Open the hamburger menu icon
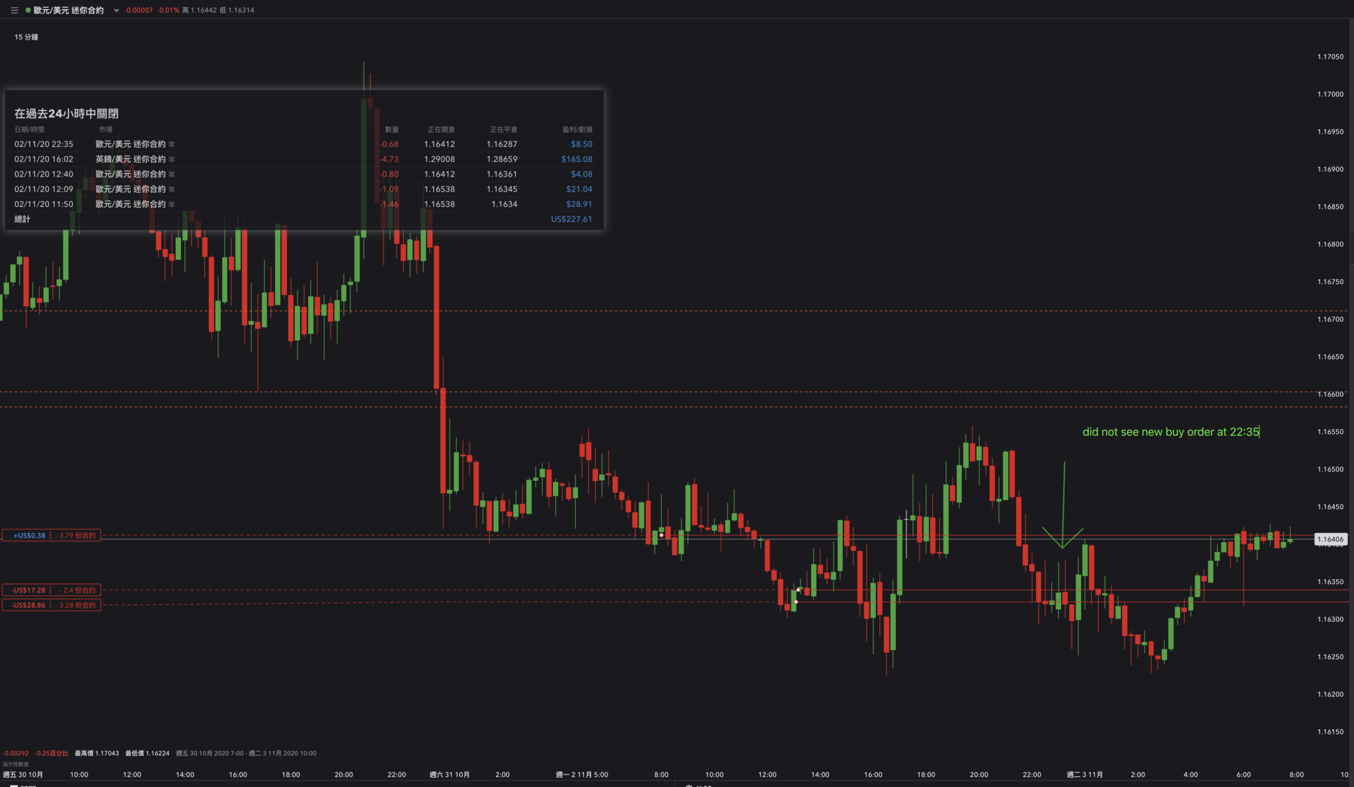The width and height of the screenshot is (1354, 787). [14, 10]
